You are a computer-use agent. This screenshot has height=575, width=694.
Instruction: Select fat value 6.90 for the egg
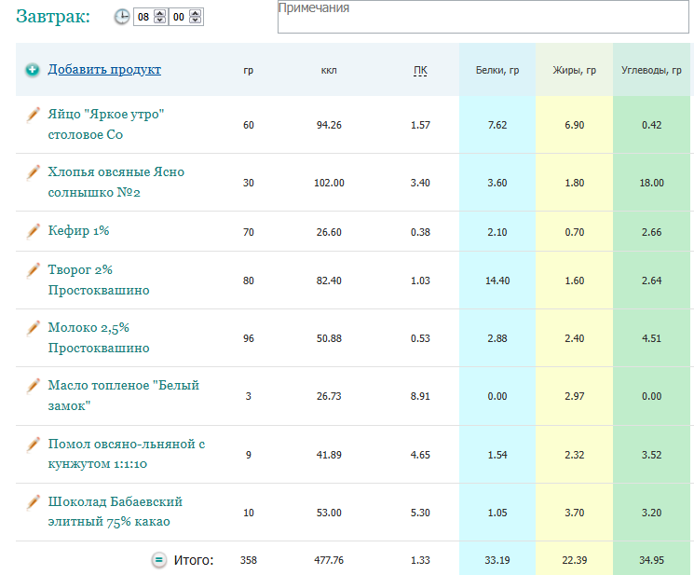575,125
